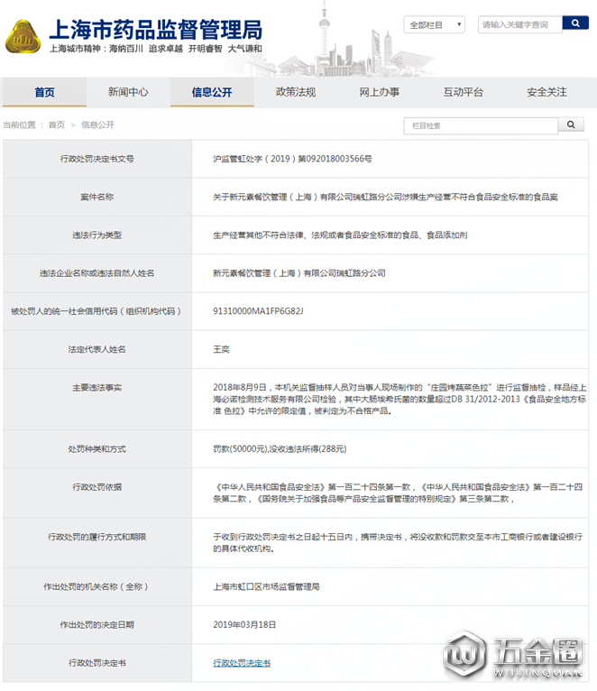Open the 互动平台 navigation tab

tap(463, 92)
